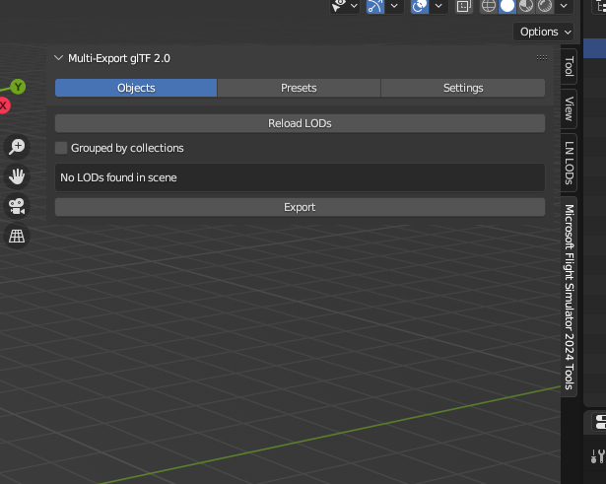Select the Objects tab
606x484 pixels.
pyautogui.click(x=136, y=88)
